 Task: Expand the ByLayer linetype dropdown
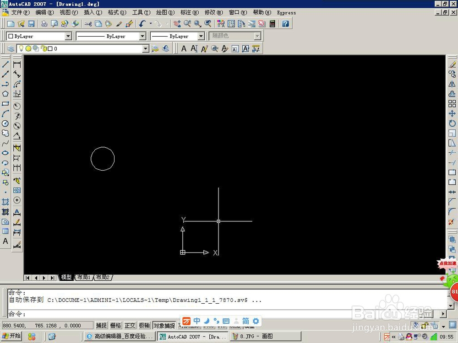[x=142, y=36]
